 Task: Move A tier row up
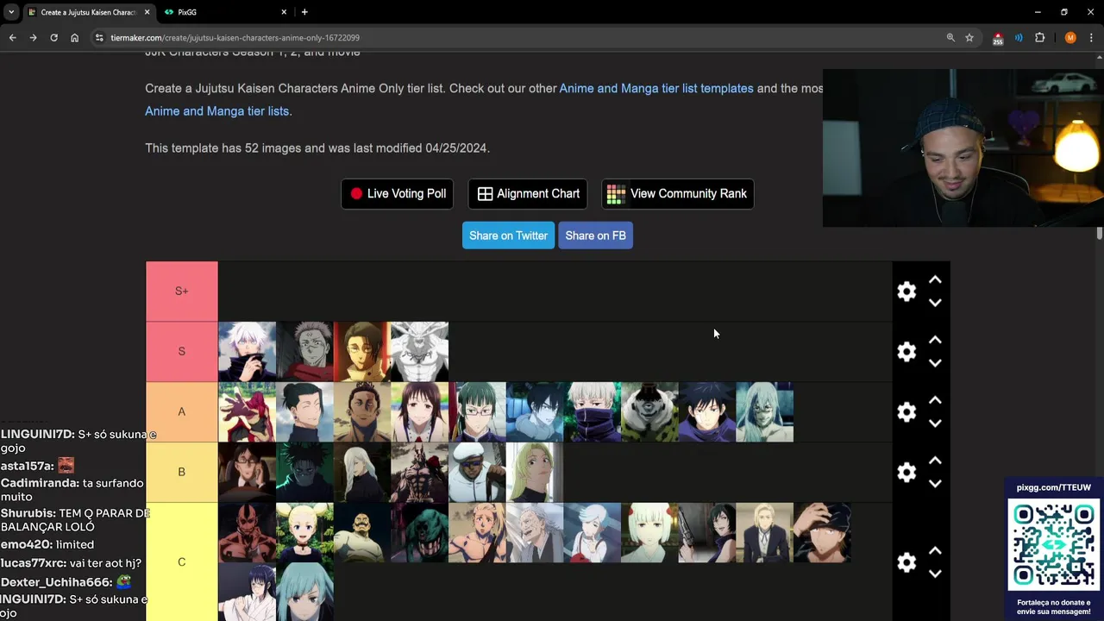point(935,401)
